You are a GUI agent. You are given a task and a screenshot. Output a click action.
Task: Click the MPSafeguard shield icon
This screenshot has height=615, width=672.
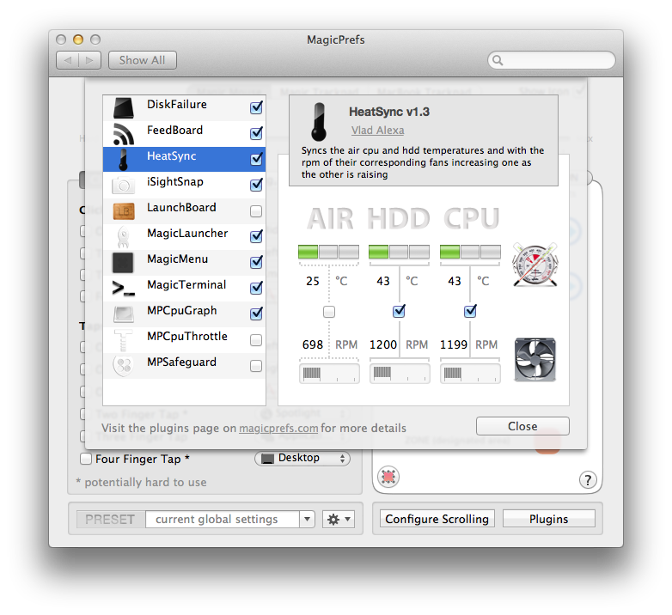coord(124,366)
